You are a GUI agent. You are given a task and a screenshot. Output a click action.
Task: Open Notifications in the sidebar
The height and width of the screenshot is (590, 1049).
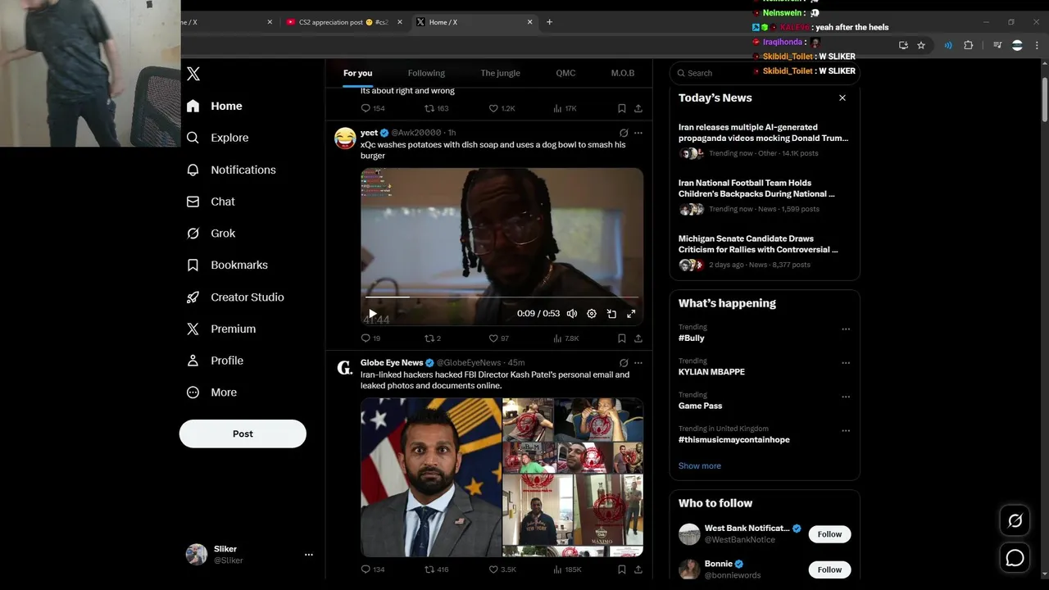231,170
